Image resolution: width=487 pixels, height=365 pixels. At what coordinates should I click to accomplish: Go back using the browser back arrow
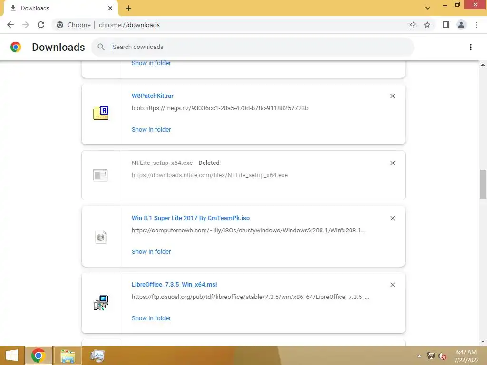pos(10,25)
